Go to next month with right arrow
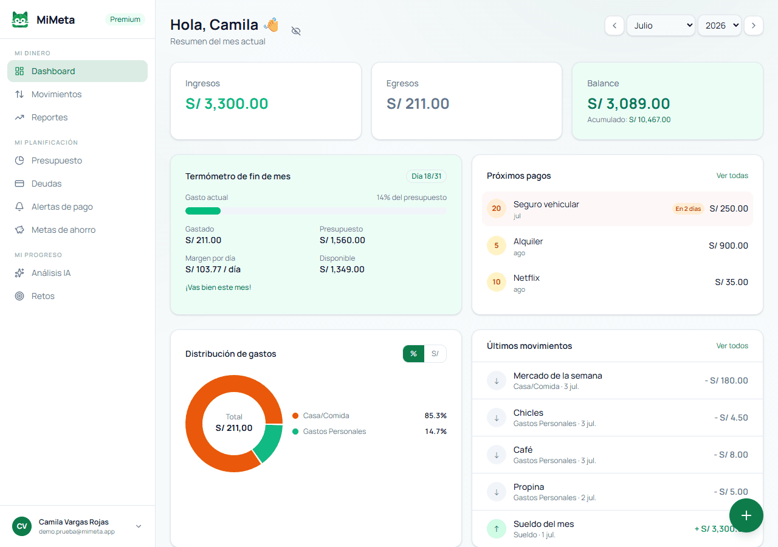This screenshot has width=778, height=547. [754, 26]
